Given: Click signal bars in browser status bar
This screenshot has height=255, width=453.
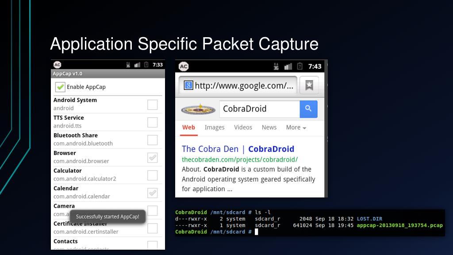Looking at the screenshot, I should pos(288,66).
